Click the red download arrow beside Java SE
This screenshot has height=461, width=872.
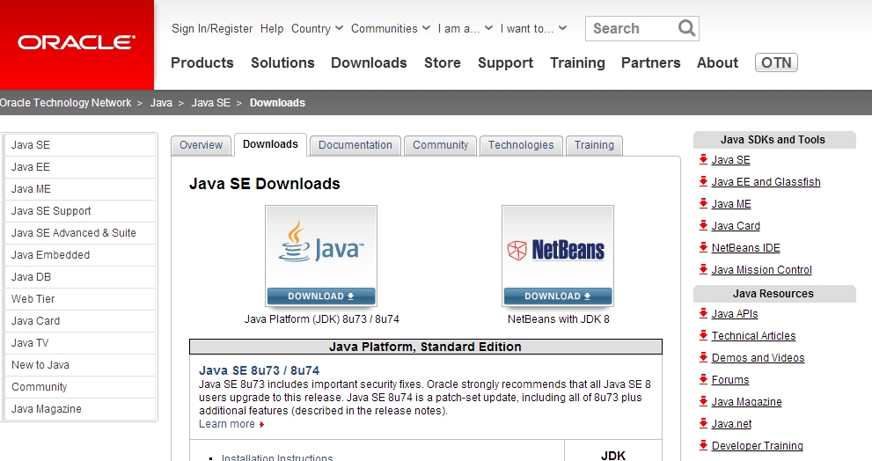(703, 159)
